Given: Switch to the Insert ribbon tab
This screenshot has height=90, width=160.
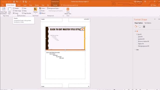Looking at the screenshot, I should (x=25, y=5).
